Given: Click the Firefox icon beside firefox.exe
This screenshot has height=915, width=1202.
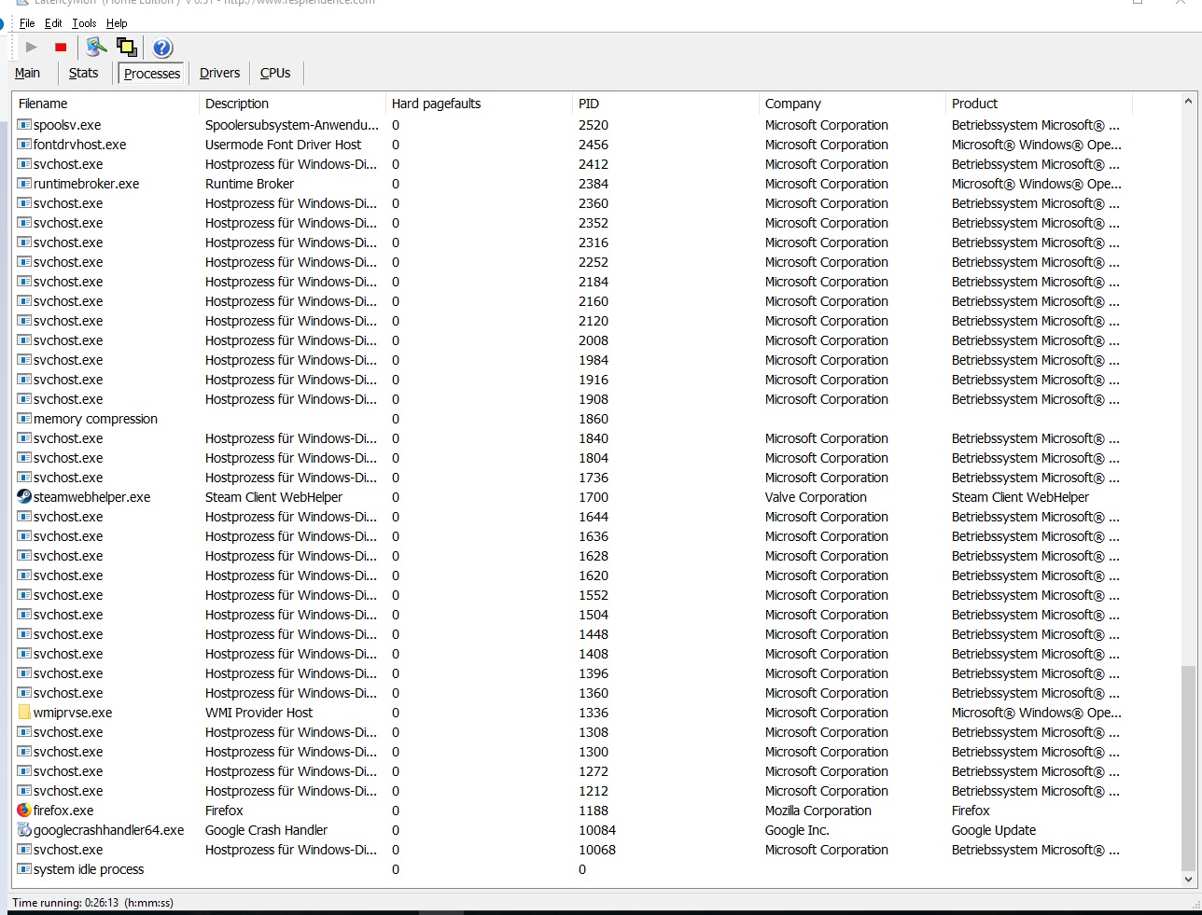Looking at the screenshot, I should point(24,811).
